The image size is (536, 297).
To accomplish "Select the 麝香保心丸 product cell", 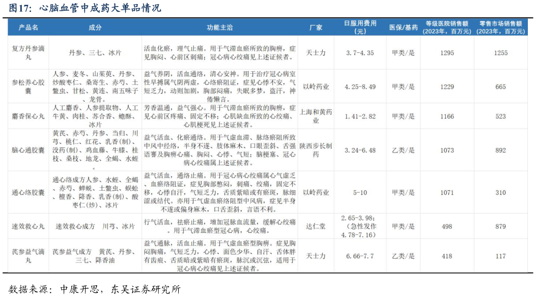I will pos(29,116).
